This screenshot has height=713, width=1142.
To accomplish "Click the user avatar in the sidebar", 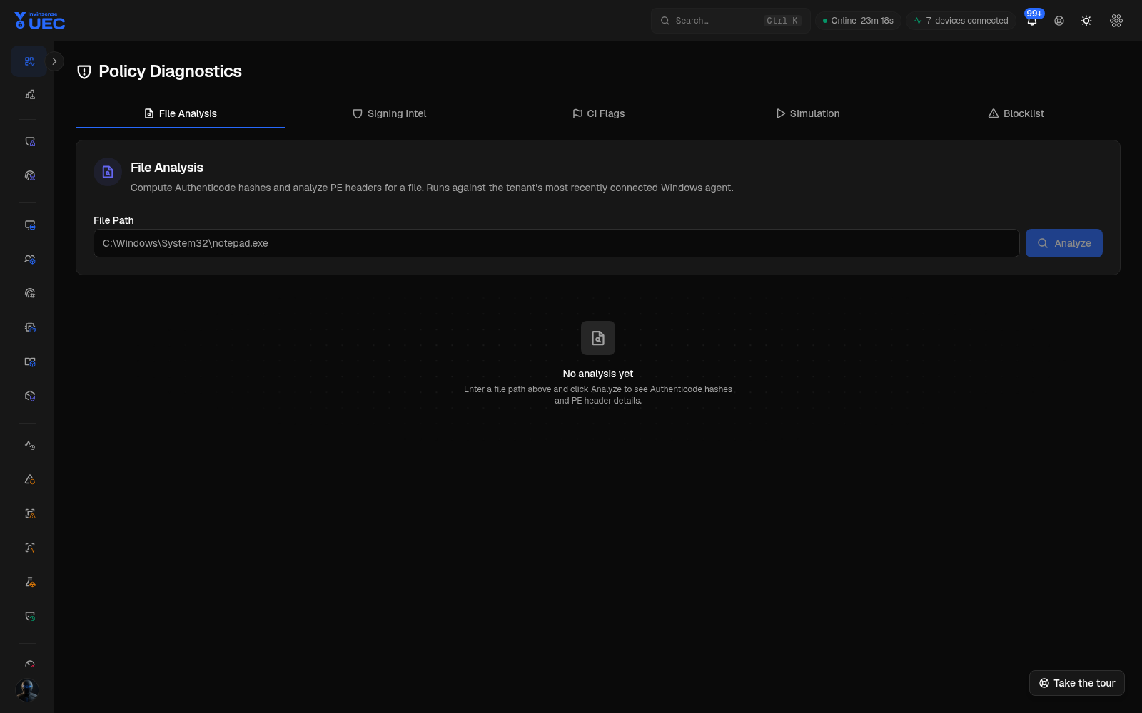I will point(27,689).
